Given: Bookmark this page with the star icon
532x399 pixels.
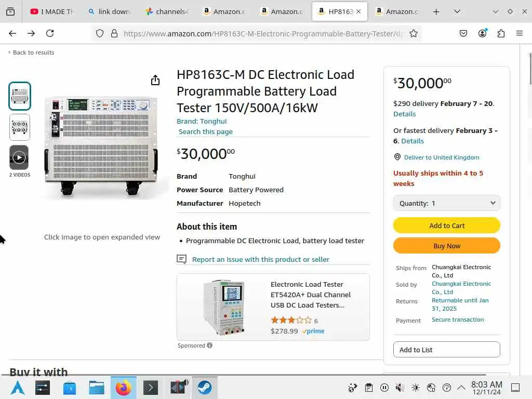Looking at the screenshot, I should (414, 33).
